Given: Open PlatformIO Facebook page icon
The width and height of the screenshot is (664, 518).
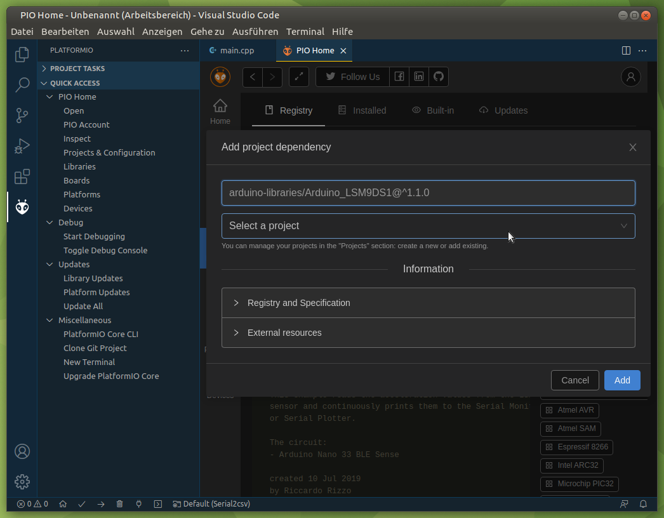Looking at the screenshot, I should [399, 77].
